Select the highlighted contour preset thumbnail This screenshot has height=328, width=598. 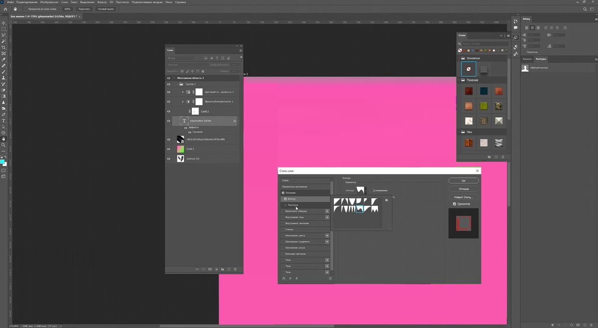[x=360, y=210]
